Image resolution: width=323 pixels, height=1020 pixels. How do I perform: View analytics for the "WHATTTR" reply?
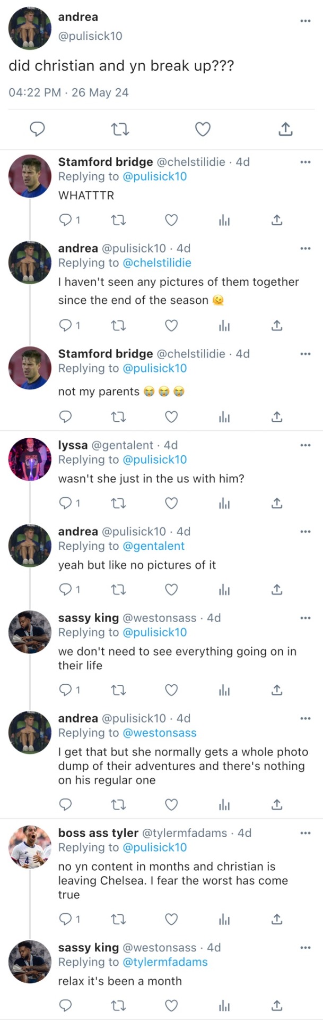coord(224,220)
